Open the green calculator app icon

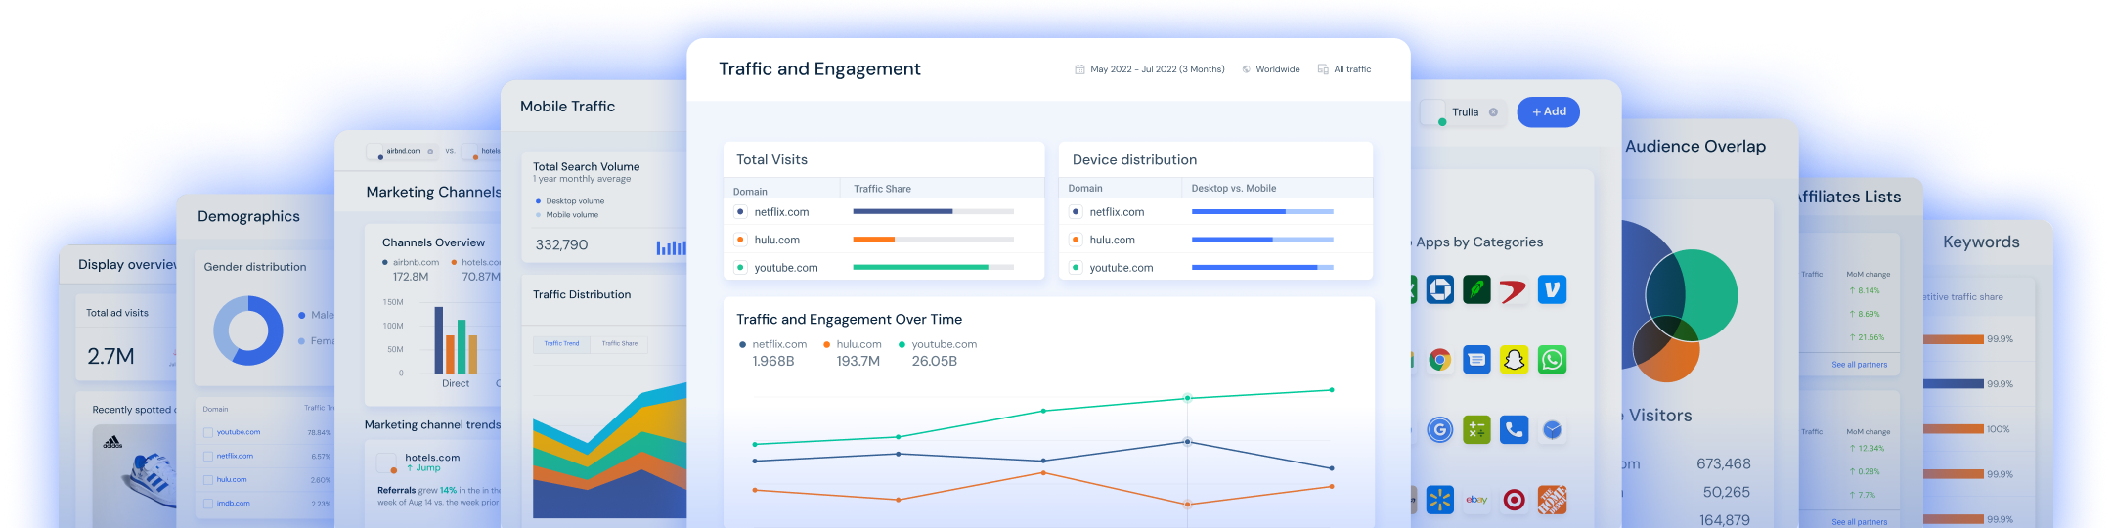(x=1476, y=429)
